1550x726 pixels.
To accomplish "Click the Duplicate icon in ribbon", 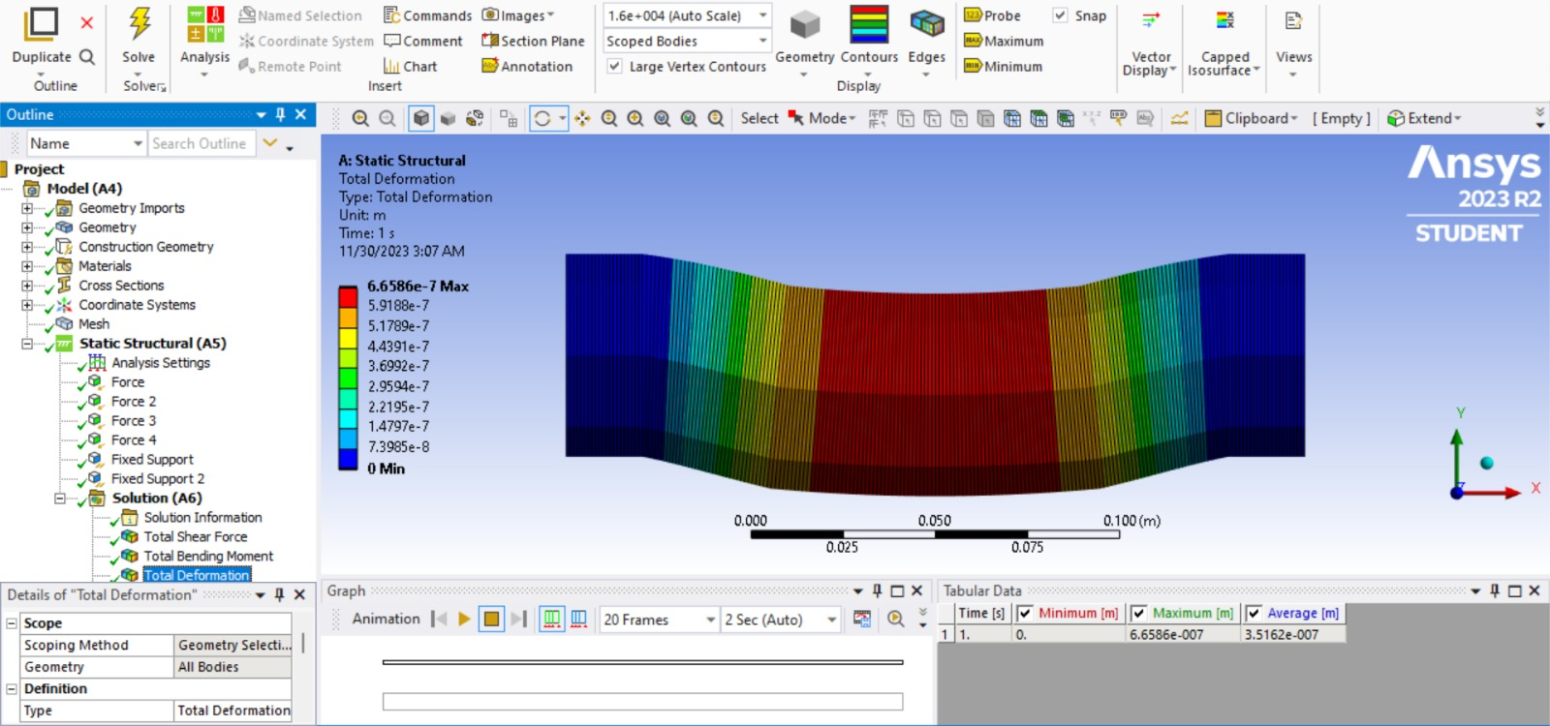I will pos(41,24).
